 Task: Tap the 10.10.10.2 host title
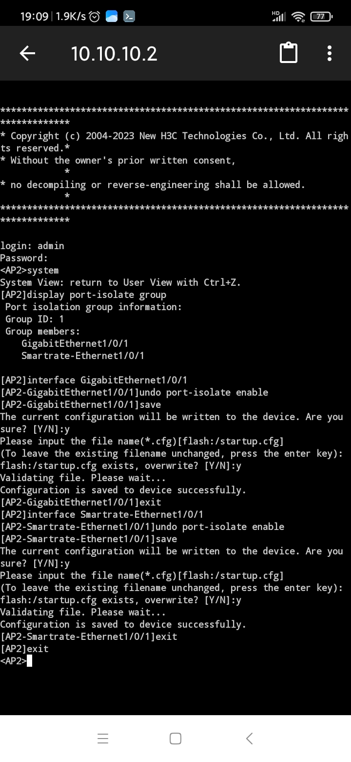point(114,53)
